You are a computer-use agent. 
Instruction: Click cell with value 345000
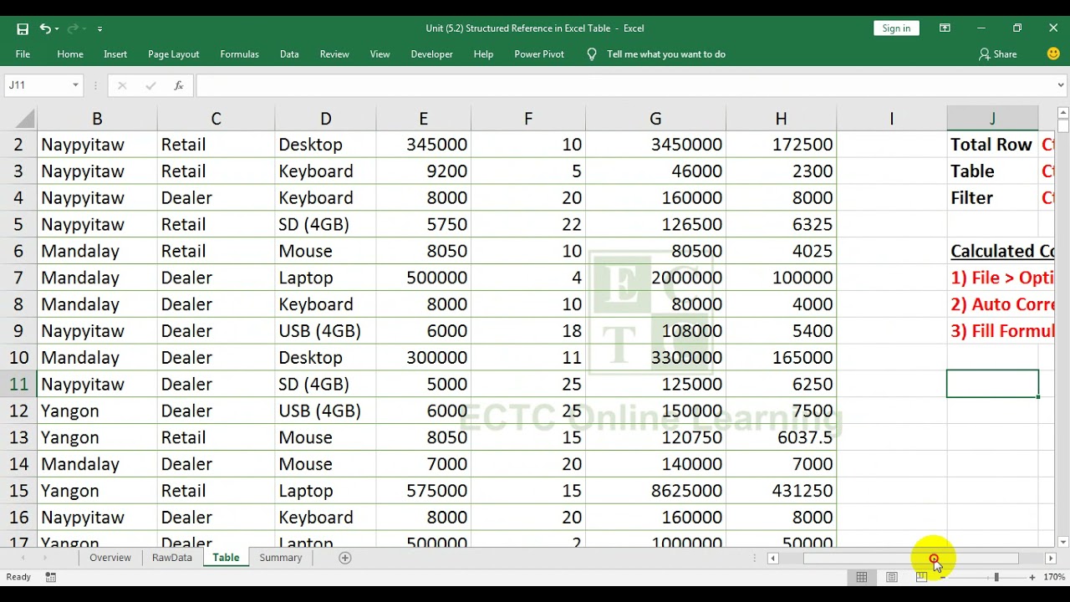(424, 145)
